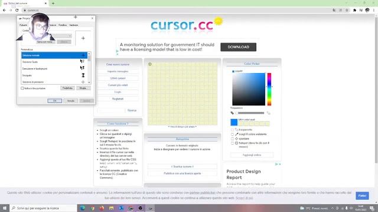Click the rainbow hue slider bar
Screen dimensions: 378x212
[x=269, y=89]
